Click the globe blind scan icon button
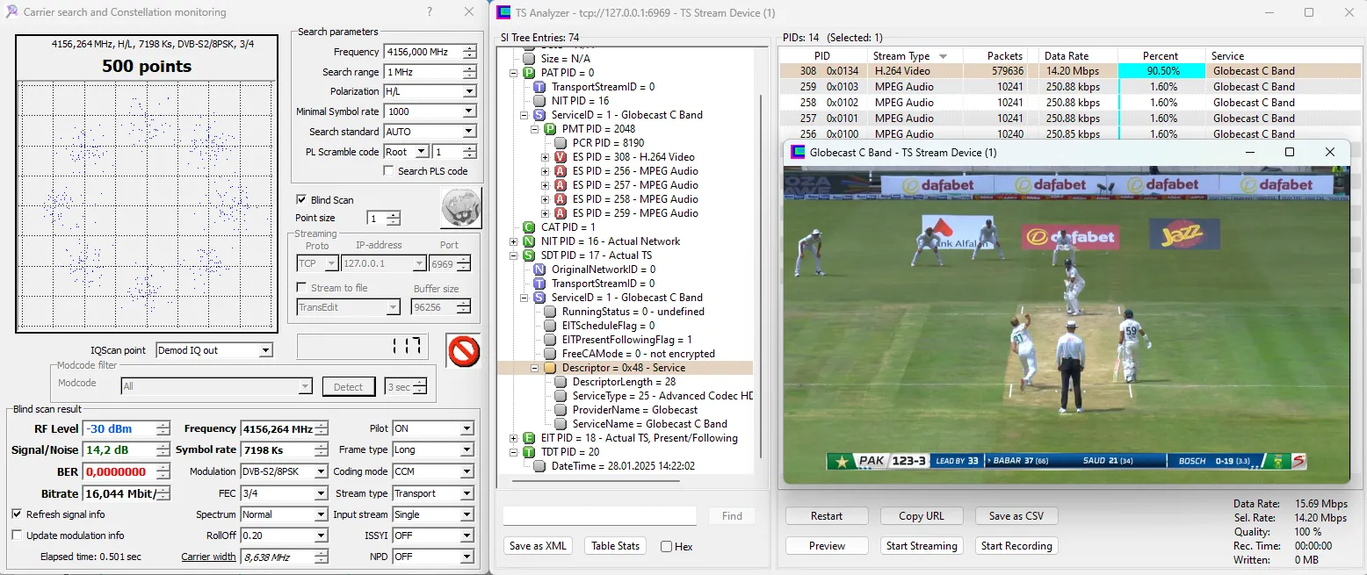1367x575 pixels. coord(461,209)
